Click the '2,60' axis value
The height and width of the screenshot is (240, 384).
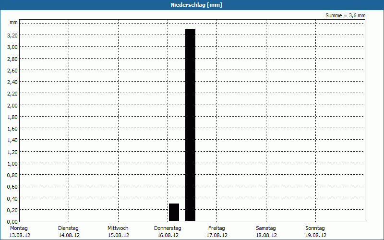tap(12, 71)
